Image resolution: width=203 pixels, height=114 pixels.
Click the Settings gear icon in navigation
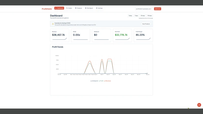[x=97, y=8]
